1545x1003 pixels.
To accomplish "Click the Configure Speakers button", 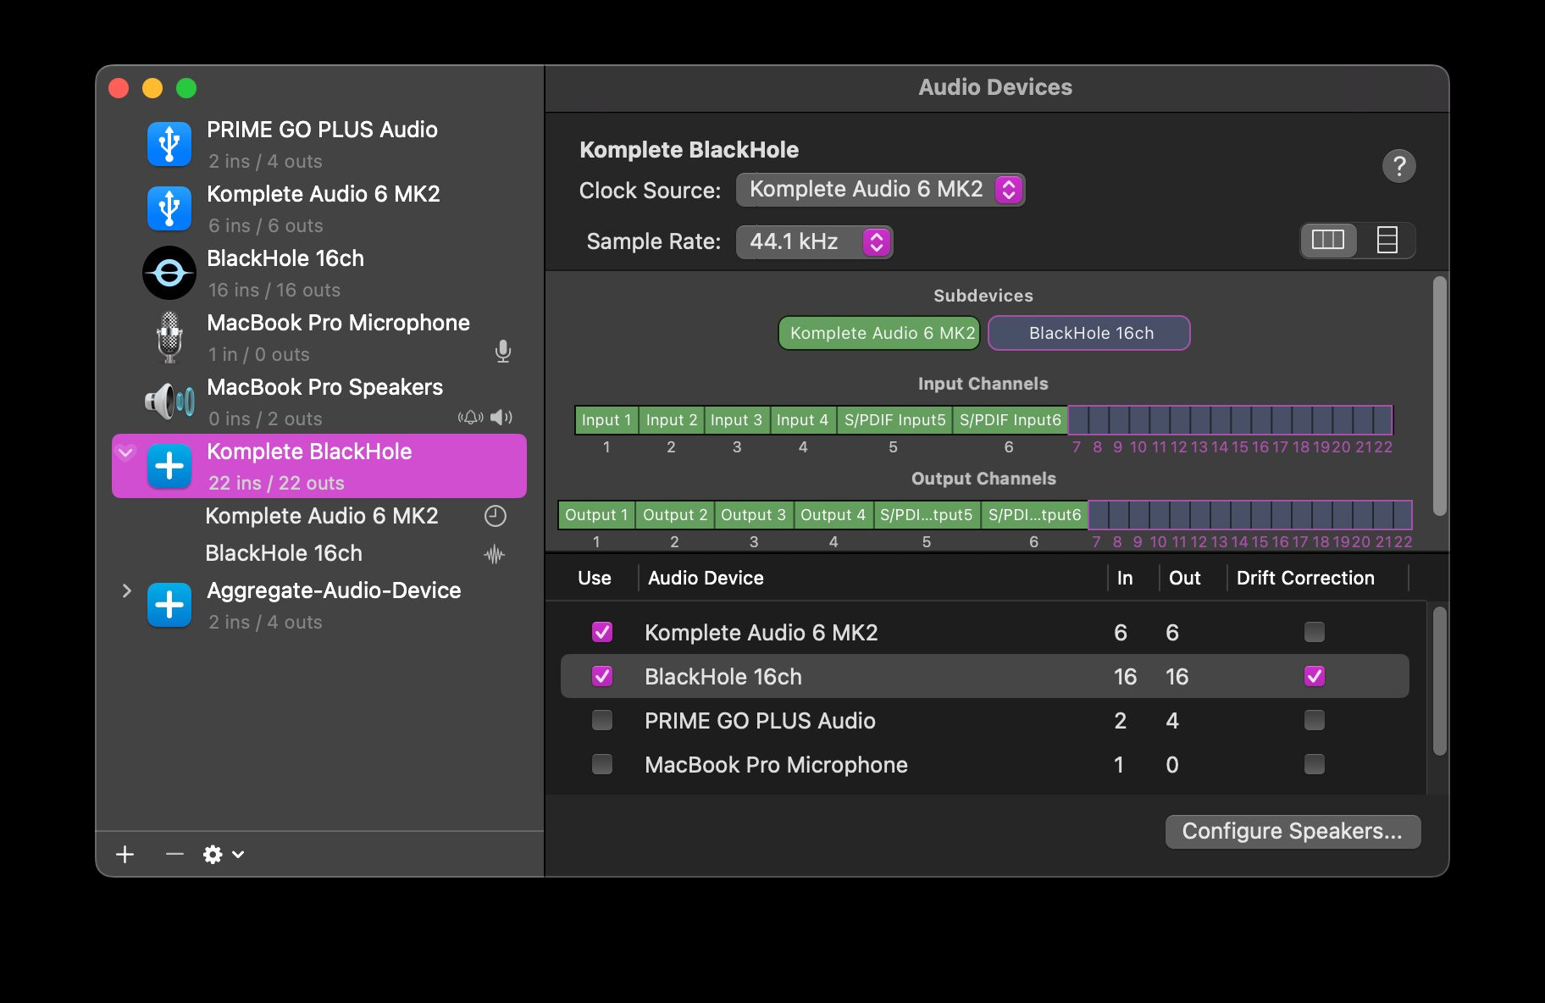I will pyautogui.click(x=1292, y=831).
